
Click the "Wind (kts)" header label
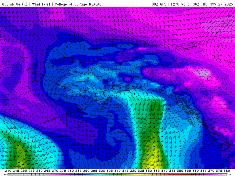point(41,4)
